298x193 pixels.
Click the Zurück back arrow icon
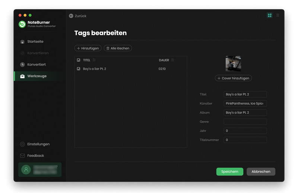click(71, 16)
